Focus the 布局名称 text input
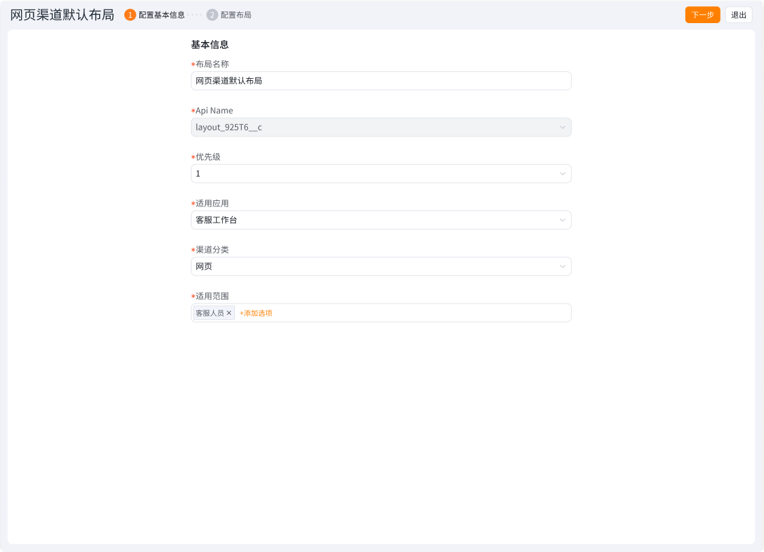The width and height of the screenshot is (764, 552). click(x=380, y=81)
